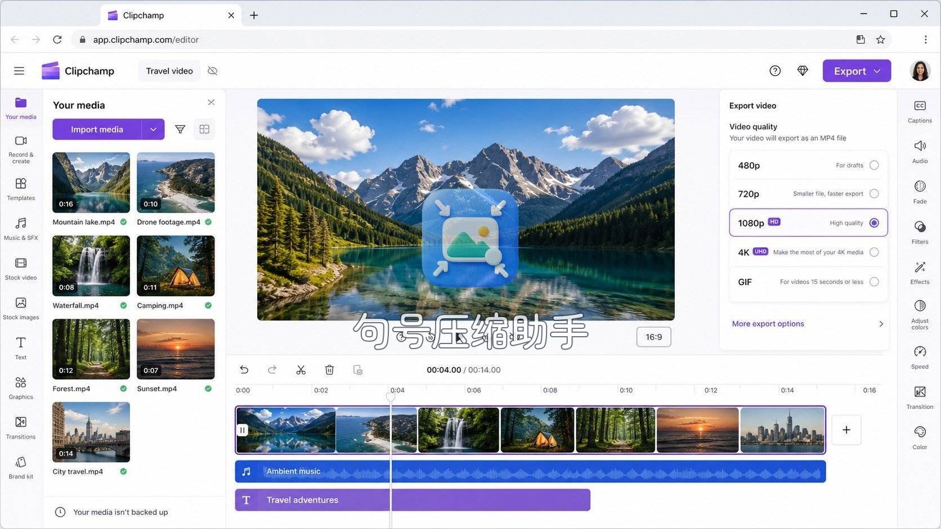Click the scissors split tool
The image size is (941, 529).
[x=301, y=369]
